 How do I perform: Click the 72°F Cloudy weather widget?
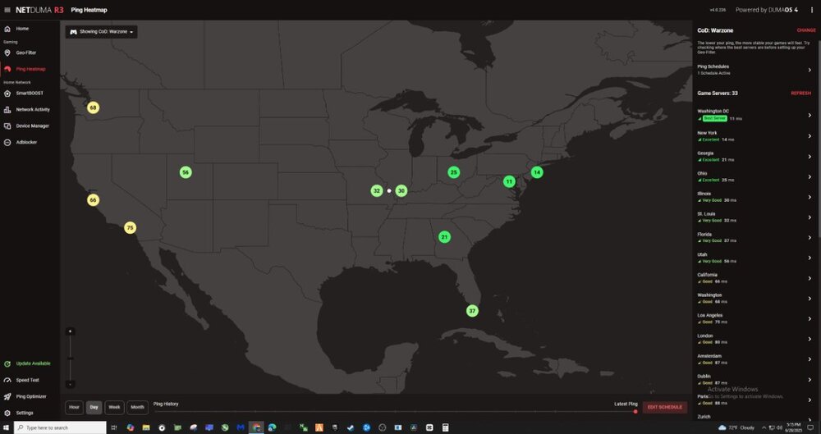click(736, 427)
